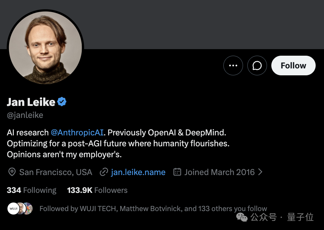
Task: Open the @AnthropicAI mention link
Action: point(77,132)
